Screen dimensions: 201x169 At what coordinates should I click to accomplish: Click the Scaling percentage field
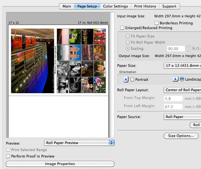tap(176, 49)
